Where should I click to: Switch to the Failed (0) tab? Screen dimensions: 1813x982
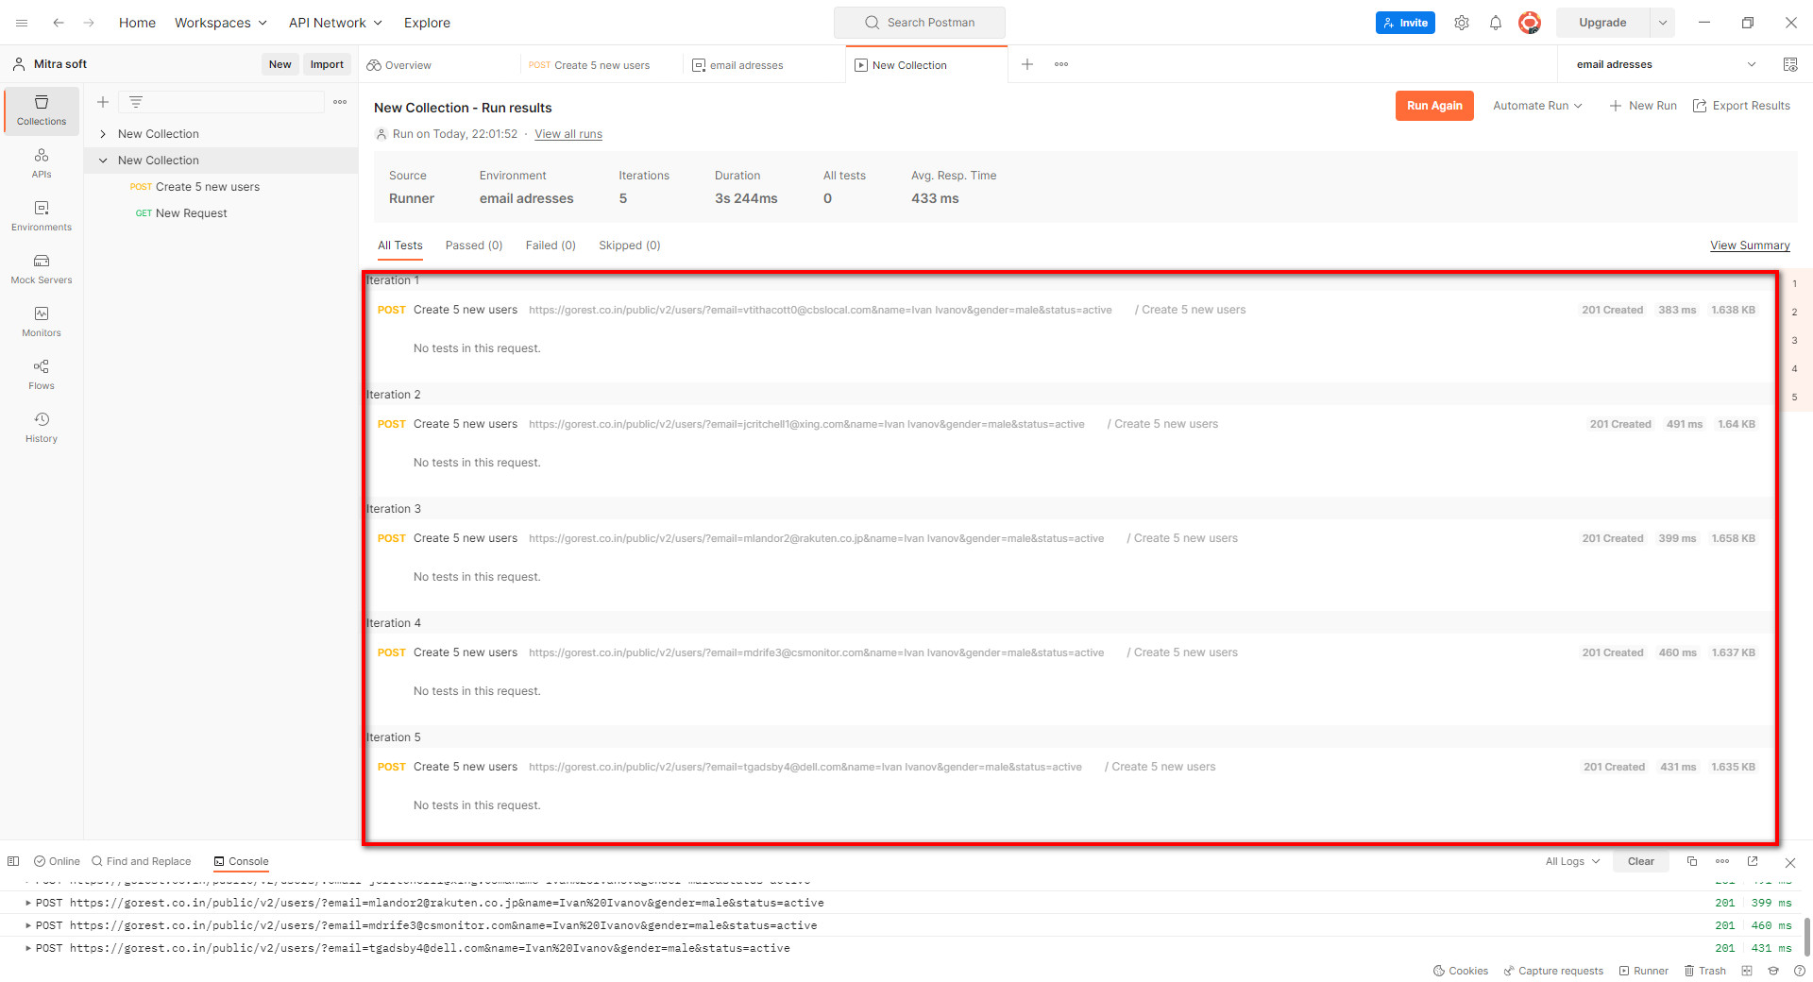pos(551,245)
